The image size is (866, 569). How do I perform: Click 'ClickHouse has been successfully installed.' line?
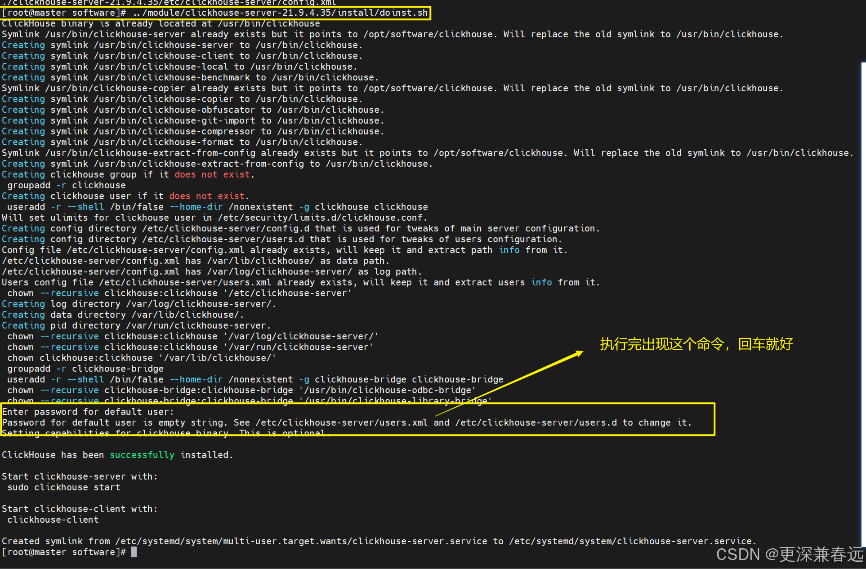[117, 455]
